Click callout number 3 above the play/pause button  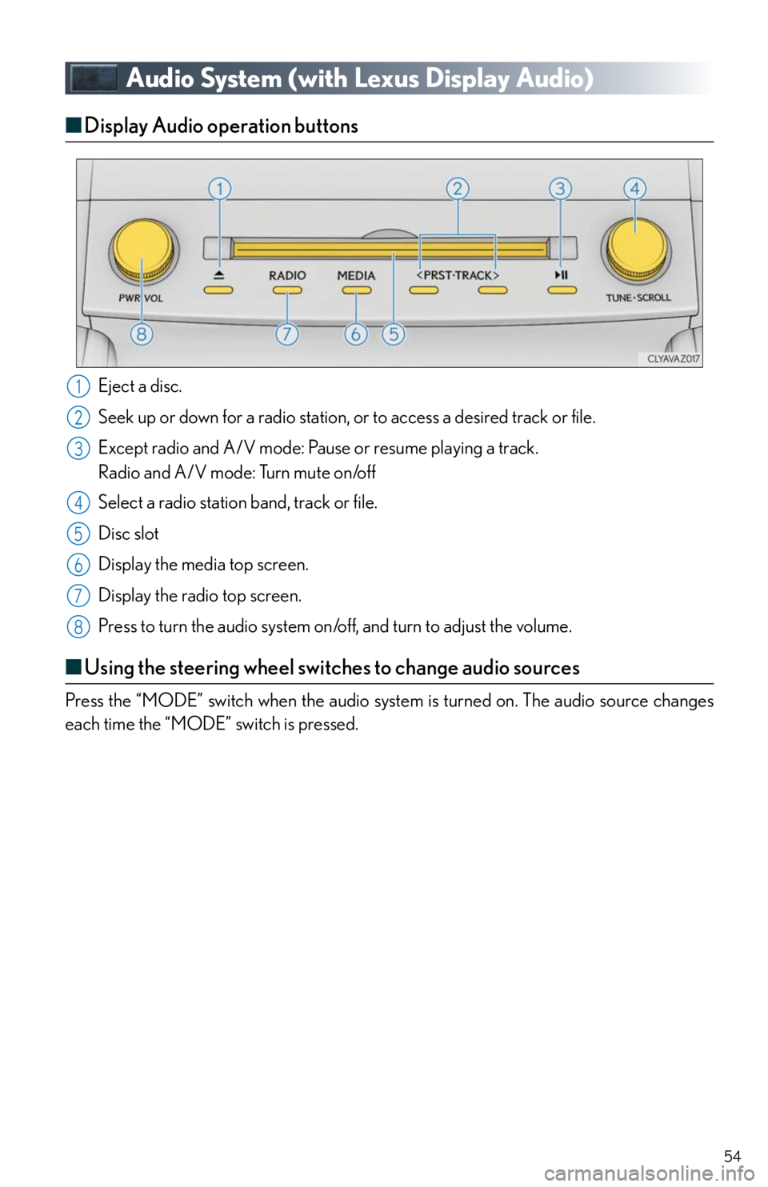click(560, 189)
